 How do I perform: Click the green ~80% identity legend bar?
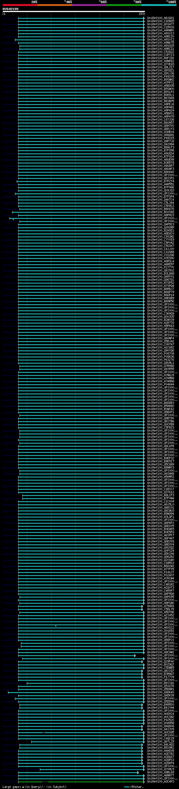tap(124, 5)
